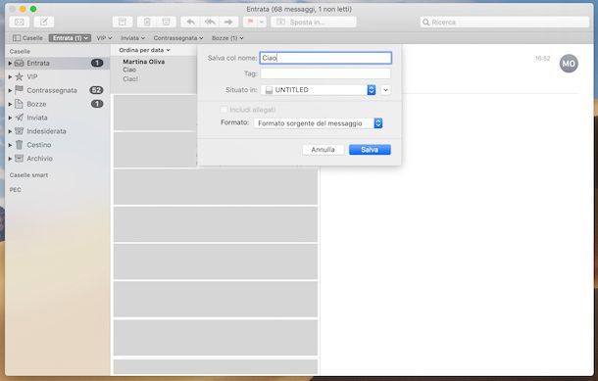Click the MO sender avatar
This screenshot has height=381, width=598.
[569, 64]
